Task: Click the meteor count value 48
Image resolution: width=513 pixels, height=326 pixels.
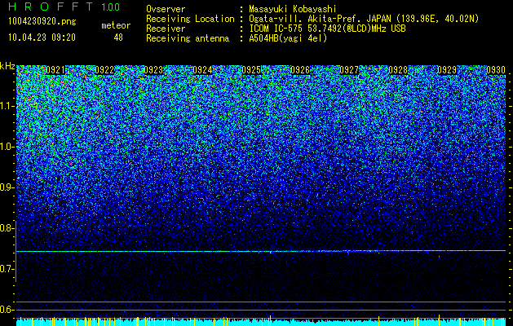Action: pos(118,37)
